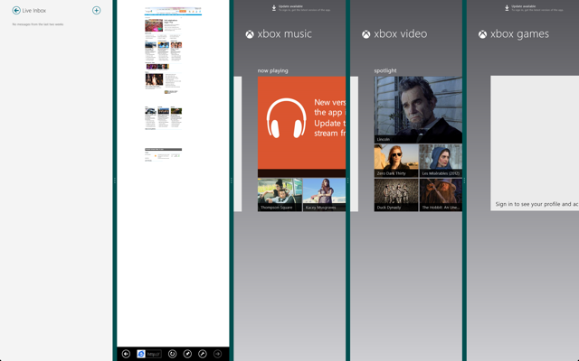Click Xbox logo beside xbox music

pos(250,34)
